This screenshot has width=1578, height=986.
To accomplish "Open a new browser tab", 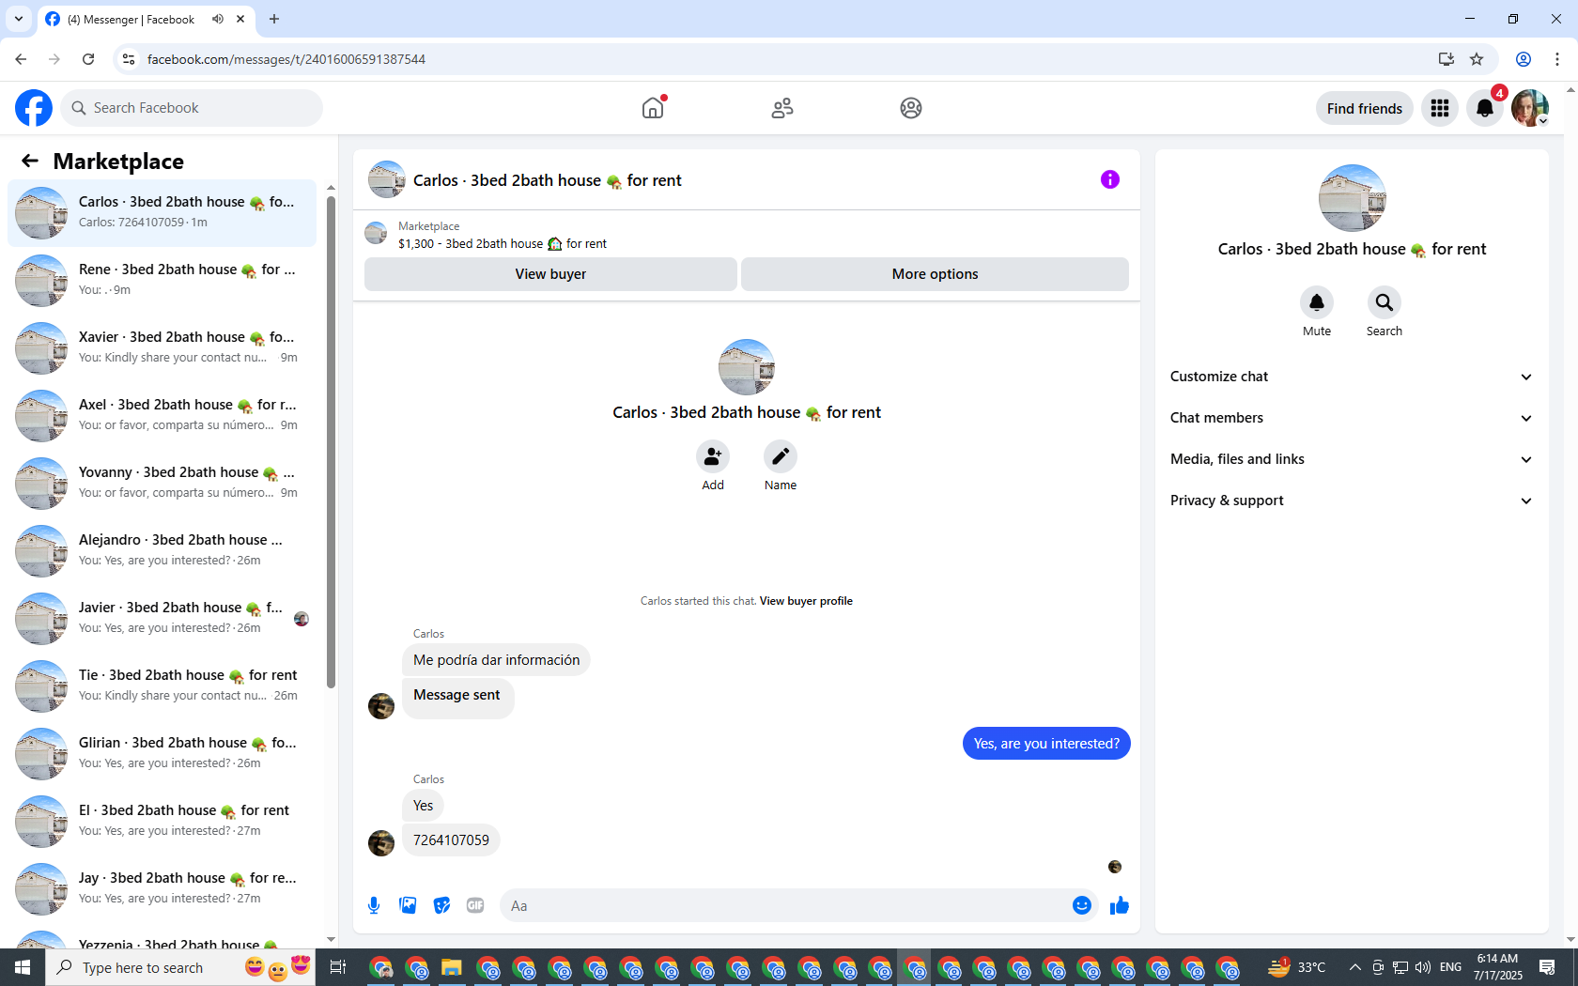I will 274,19.
